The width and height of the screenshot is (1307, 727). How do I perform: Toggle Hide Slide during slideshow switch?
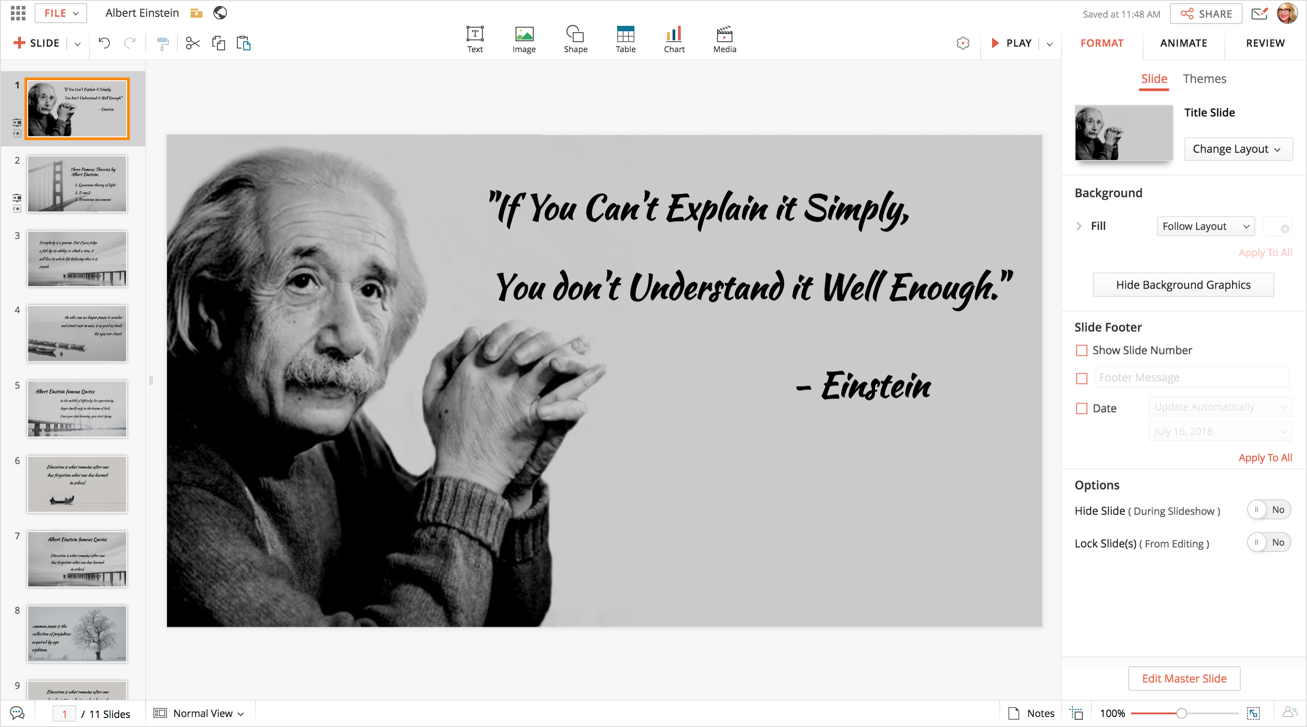pyautogui.click(x=1268, y=509)
